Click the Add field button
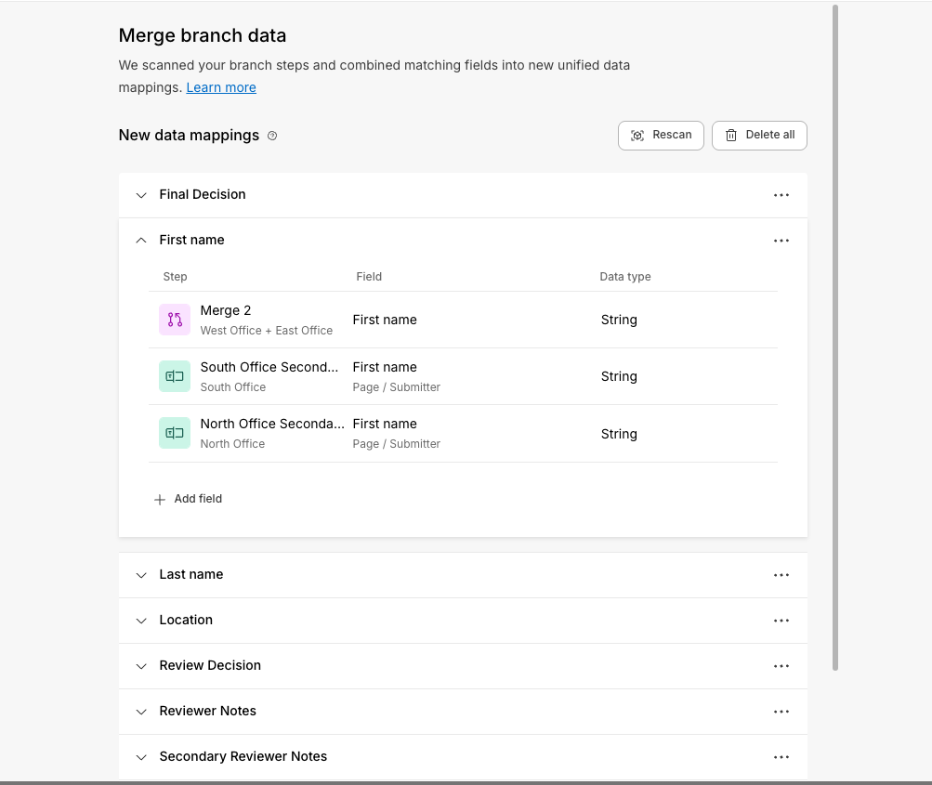Image resolution: width=932 pixels, height=785 pixels. click(188, 499)
